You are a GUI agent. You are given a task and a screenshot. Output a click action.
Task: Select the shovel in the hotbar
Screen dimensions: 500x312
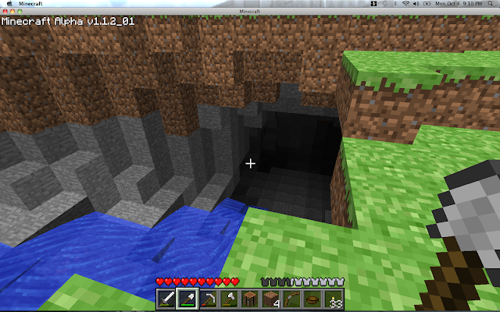(x=187, y=299)
